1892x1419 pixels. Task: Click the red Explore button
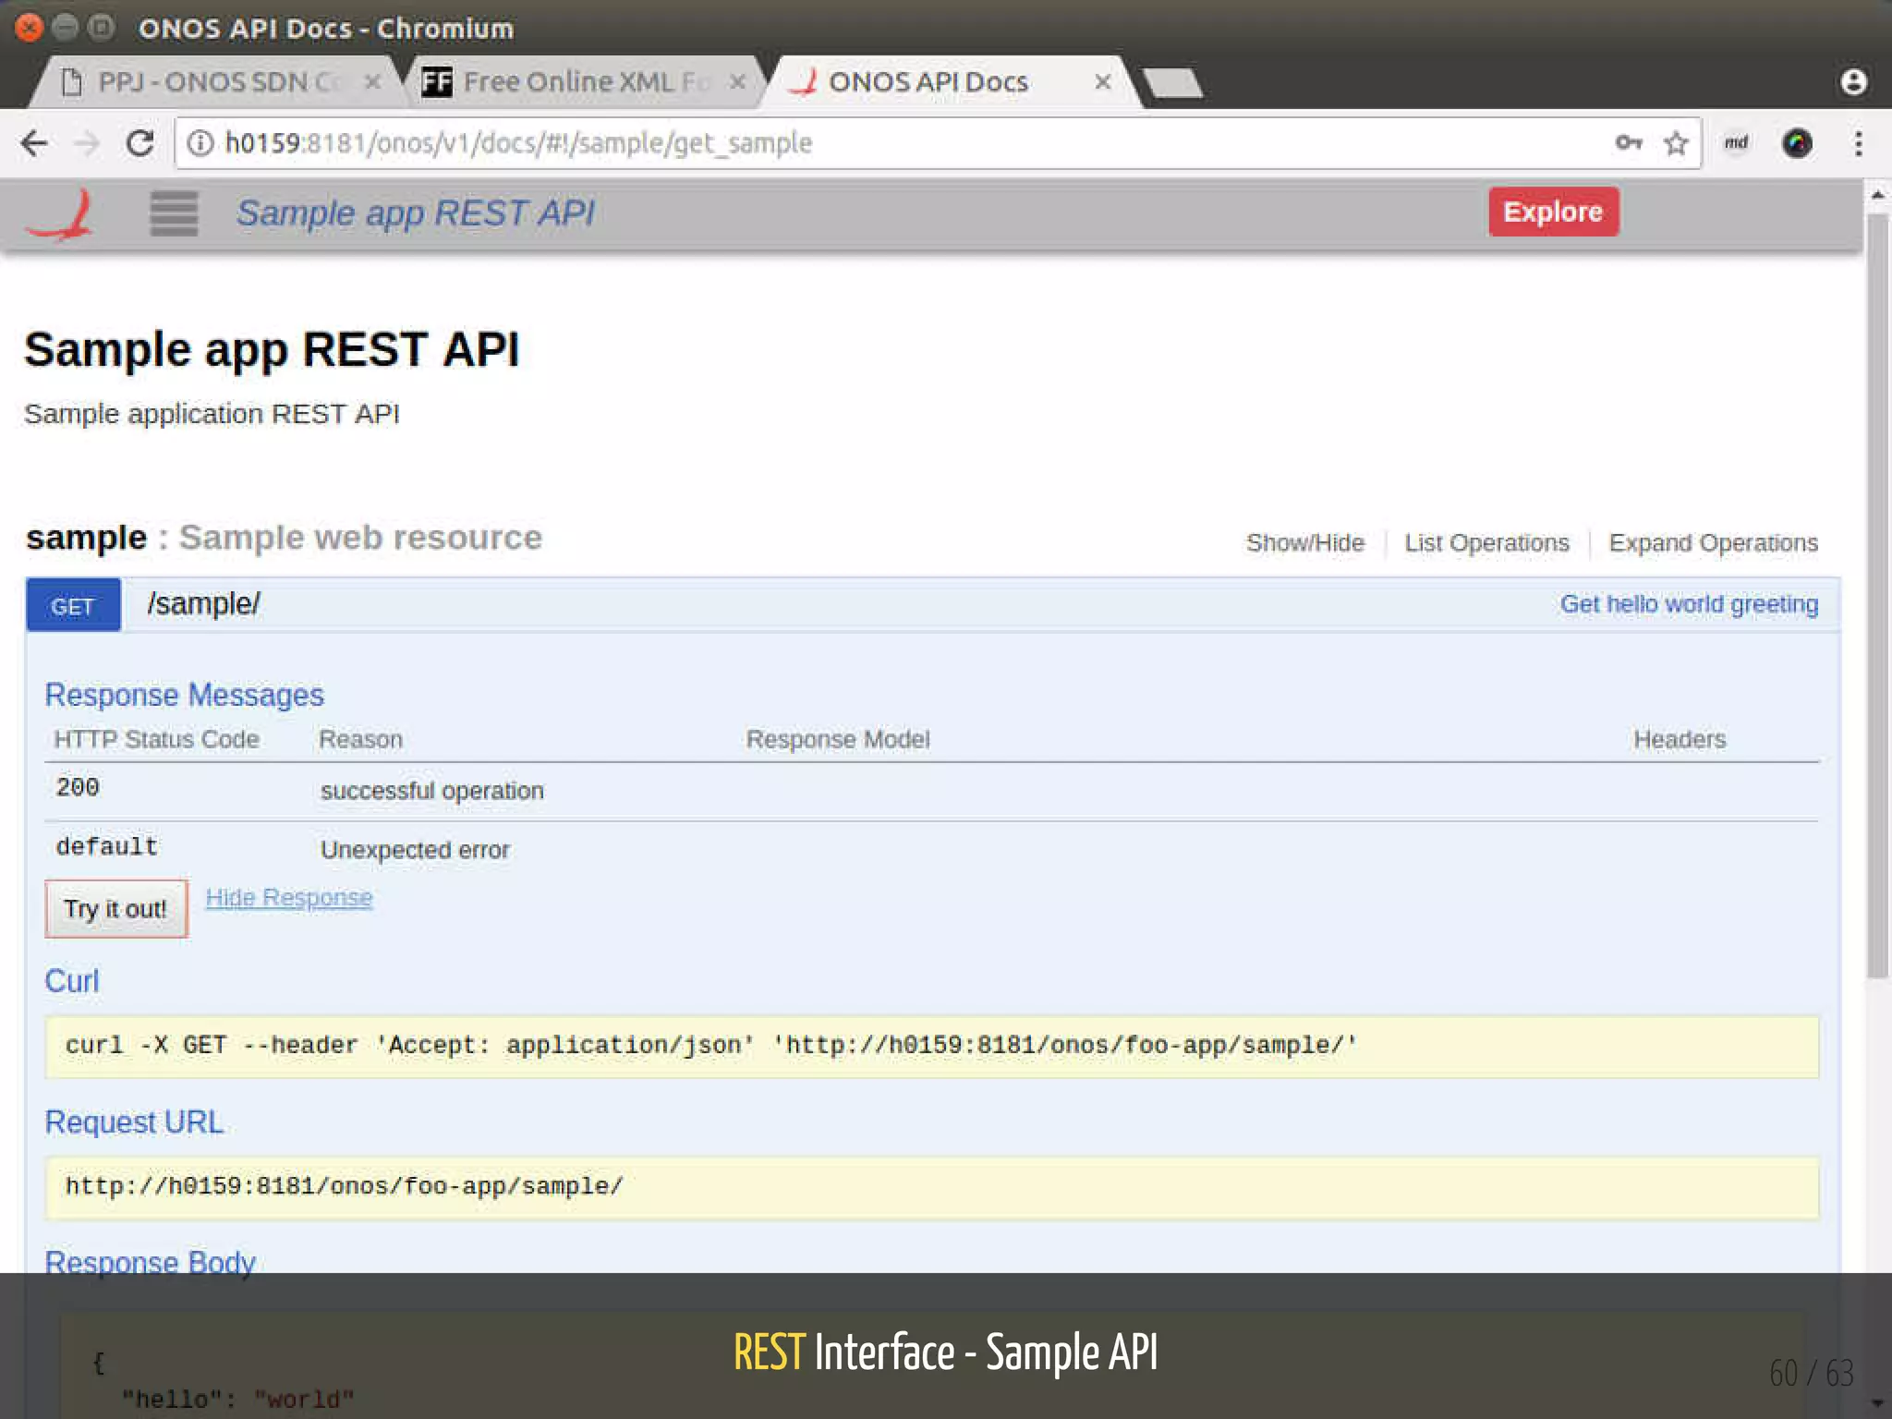[x=1553, y=212]
